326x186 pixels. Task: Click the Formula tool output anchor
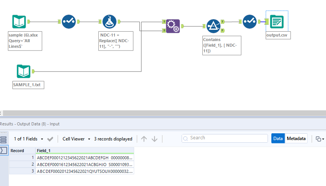tap(119, 21)
